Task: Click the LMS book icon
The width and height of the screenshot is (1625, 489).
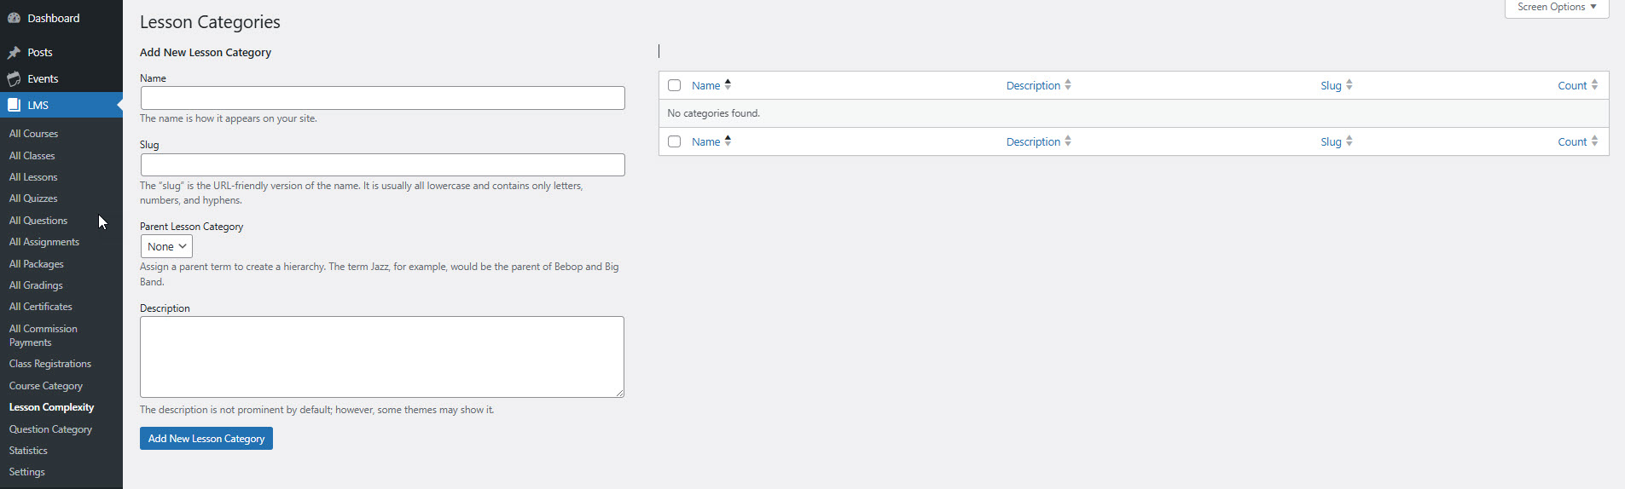Action: coord(14,106)
